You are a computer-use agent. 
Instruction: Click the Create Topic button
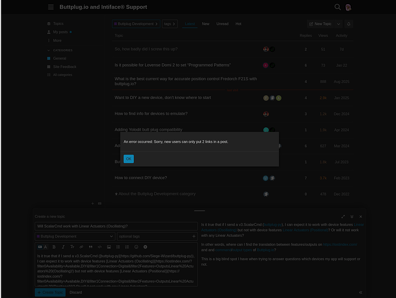point(50,292)
